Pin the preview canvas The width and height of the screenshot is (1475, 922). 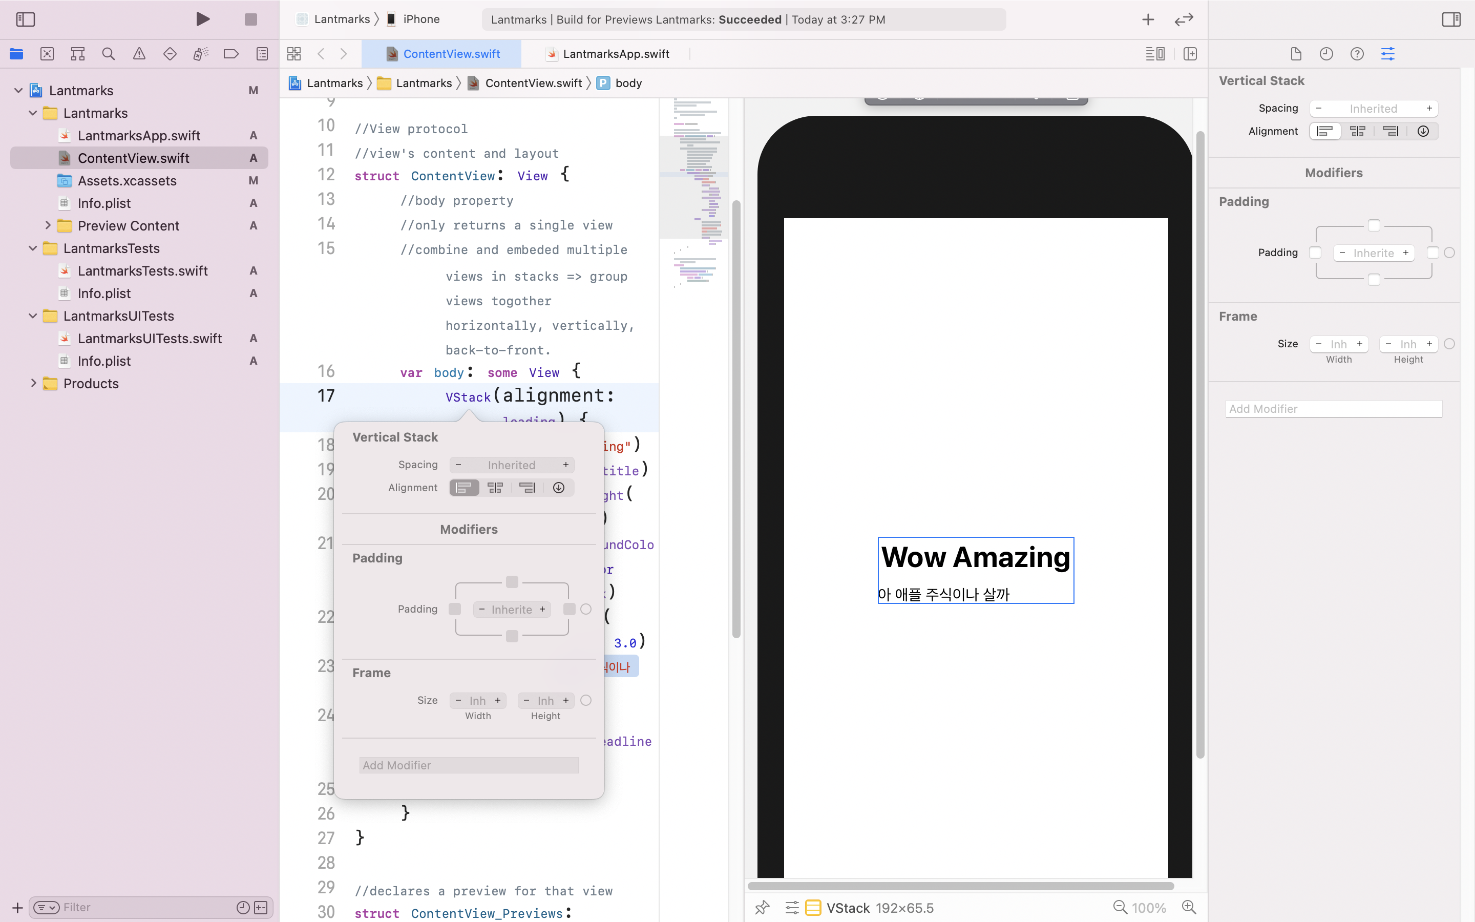click(762, 907)
